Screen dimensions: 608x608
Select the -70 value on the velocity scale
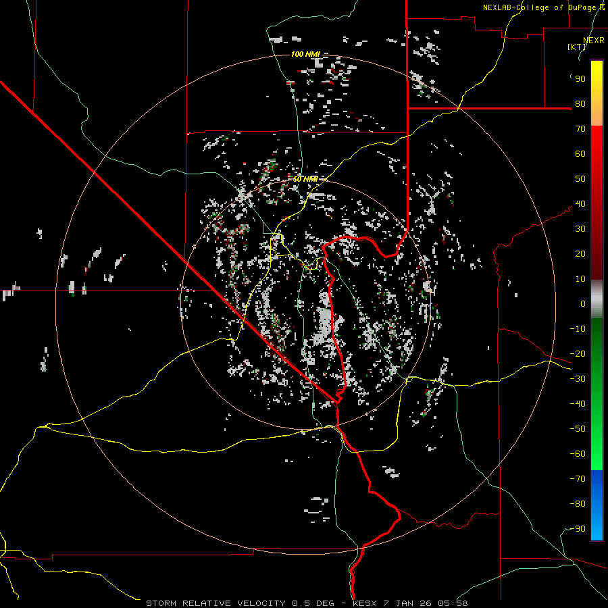click(x=578, y=479)
